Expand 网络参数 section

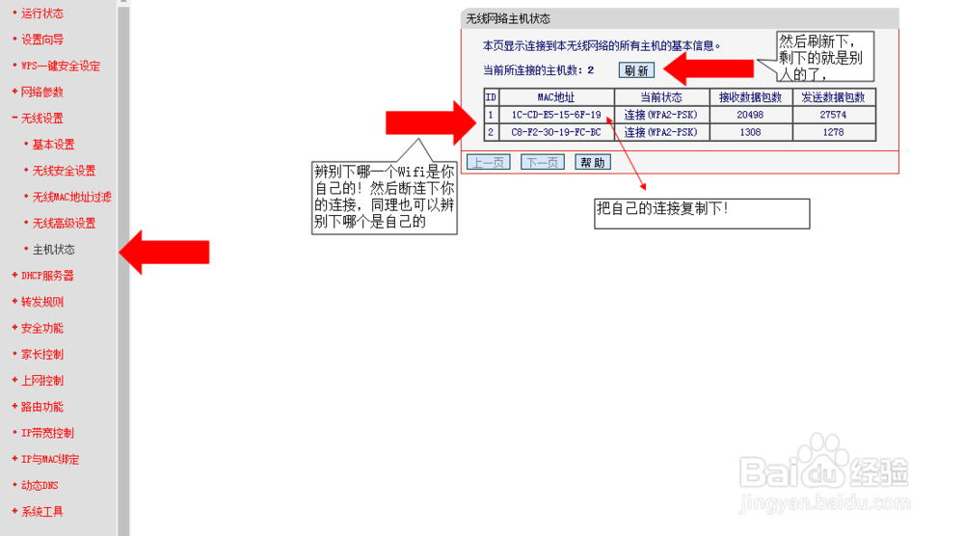point(41,93)
